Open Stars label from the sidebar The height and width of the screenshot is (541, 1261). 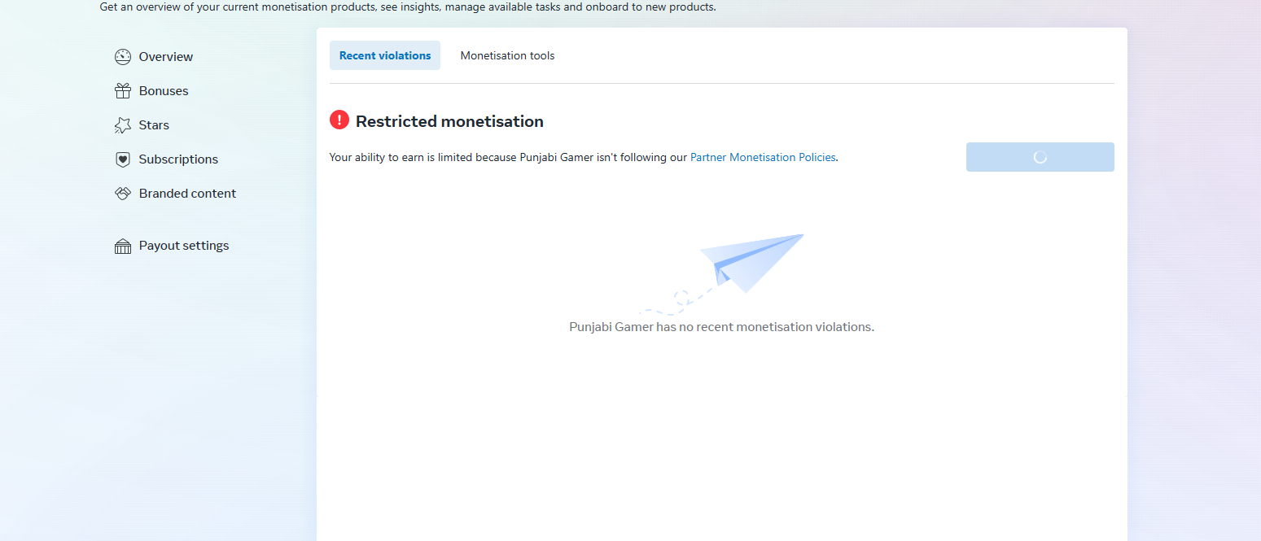[x=154, y=125]
